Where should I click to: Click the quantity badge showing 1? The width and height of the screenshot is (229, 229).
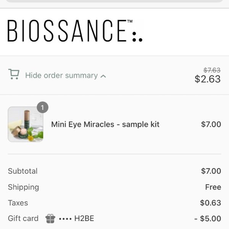pos(42,107)
